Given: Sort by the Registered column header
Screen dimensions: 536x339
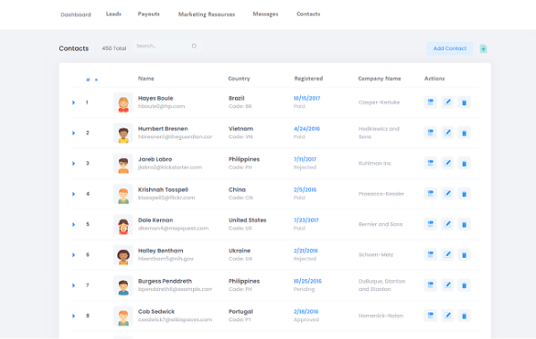Looking at the screenshot, I should (308, 79).
